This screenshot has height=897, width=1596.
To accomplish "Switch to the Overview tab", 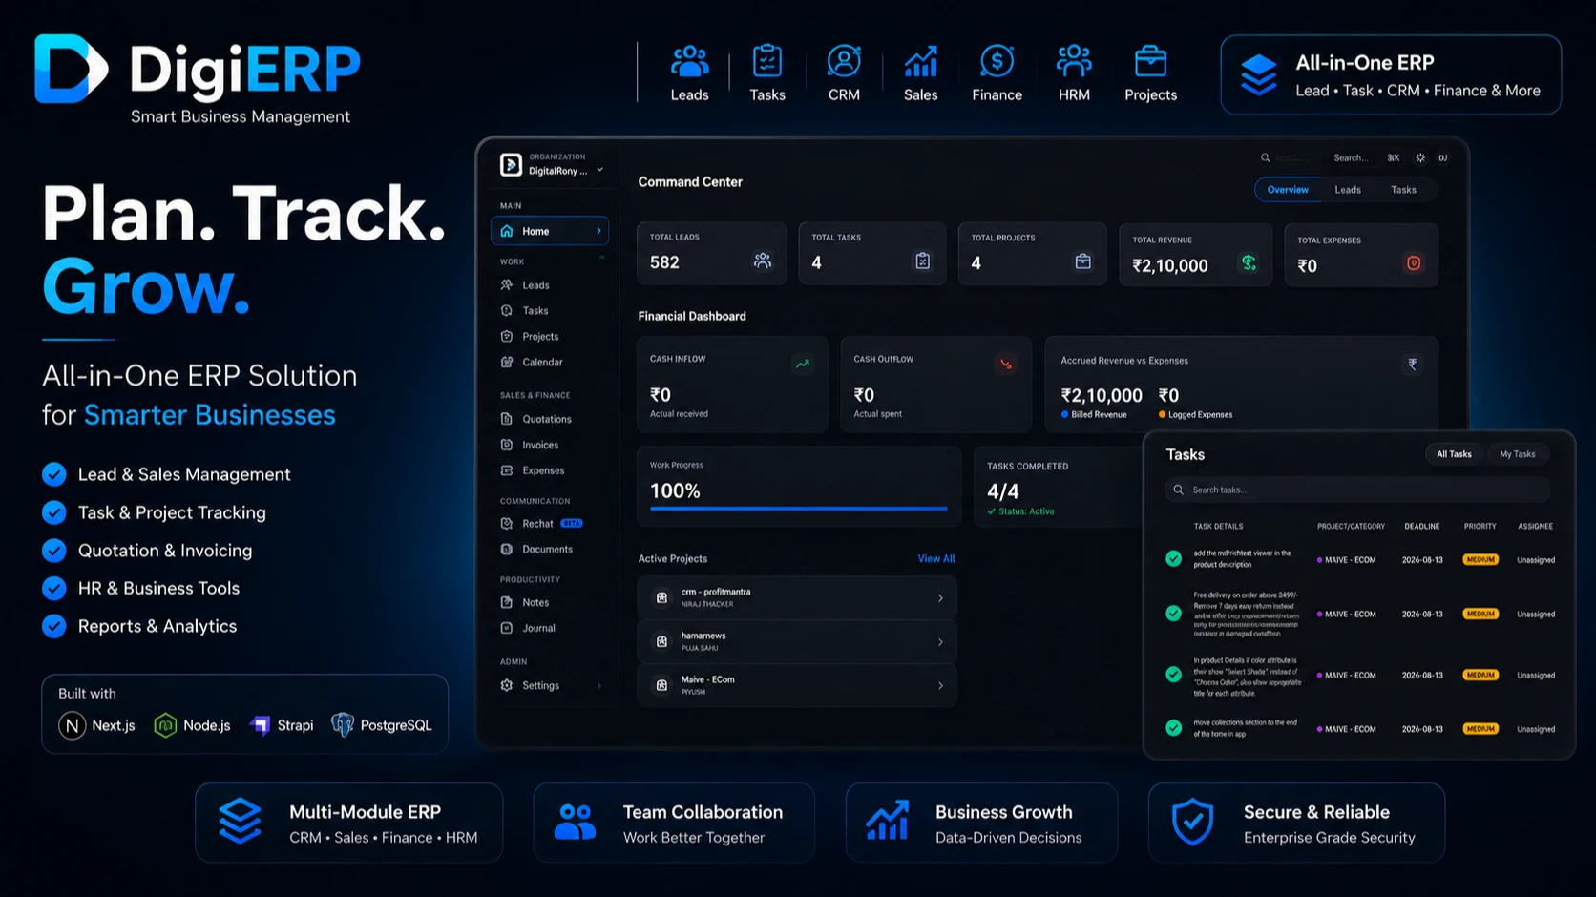I will coord(1288,190).
